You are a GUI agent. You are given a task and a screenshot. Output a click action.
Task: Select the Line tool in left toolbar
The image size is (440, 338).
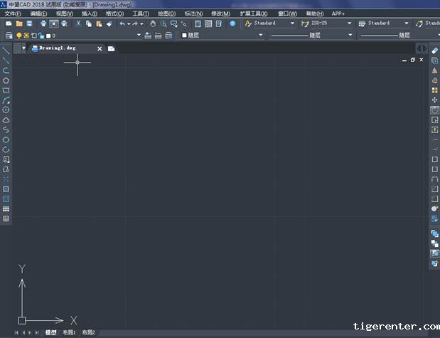click(x=6, y=51)
